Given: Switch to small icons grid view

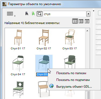Looking at the screenshot, I should click(81, 21).
